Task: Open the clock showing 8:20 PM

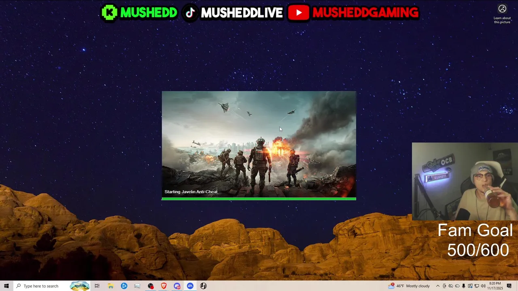Action: tap(495, 286)
